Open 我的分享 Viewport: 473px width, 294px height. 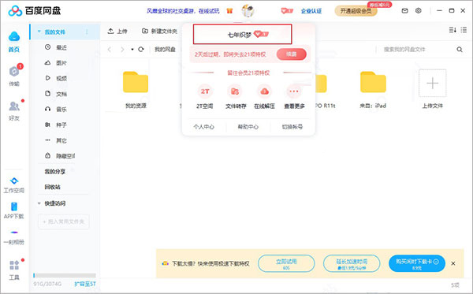pos(55,172)
